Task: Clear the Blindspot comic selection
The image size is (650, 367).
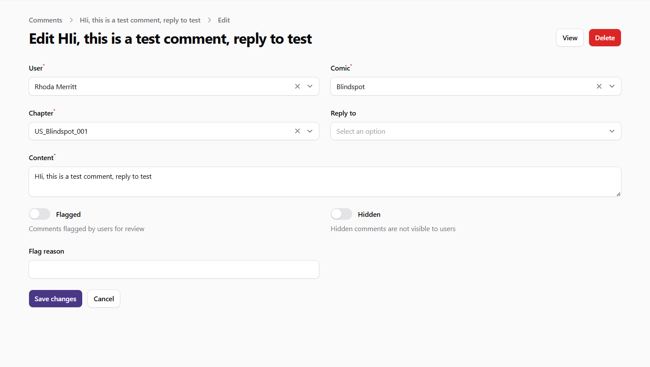Action: (599, 86)
